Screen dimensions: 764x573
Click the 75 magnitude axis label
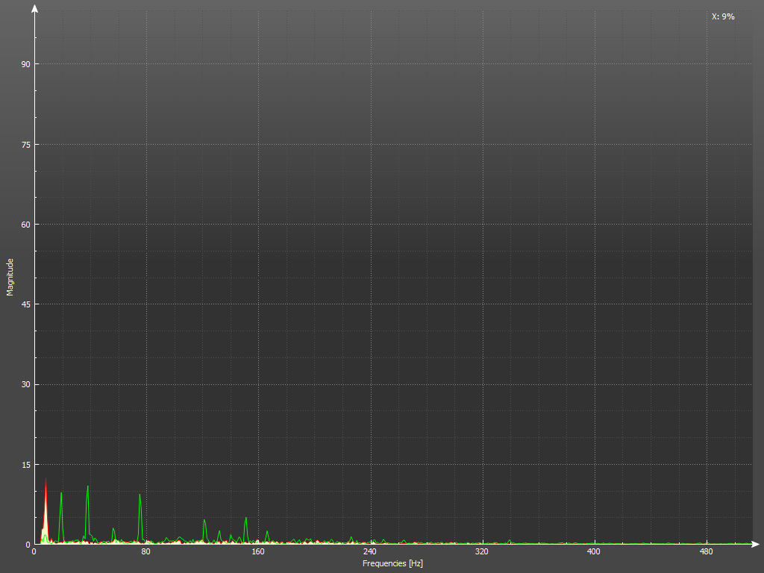point(25,145)
